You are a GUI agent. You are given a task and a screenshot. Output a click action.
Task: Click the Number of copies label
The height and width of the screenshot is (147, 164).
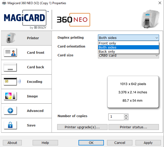point(72,116)
